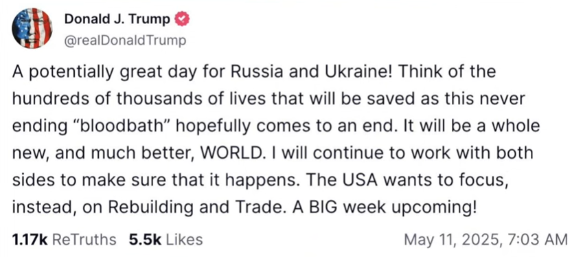View the 1.17k ReTruths count
Image resolution: width=583 pixels, height=257 pixels.
[x=30, y=240]
